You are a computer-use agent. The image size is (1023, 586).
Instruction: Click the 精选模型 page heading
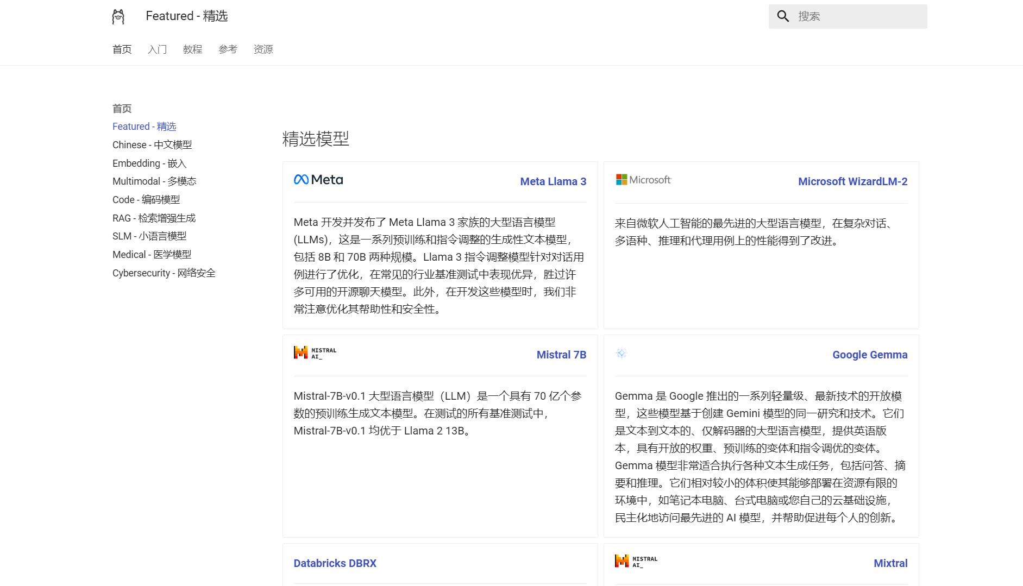(316, 139)
